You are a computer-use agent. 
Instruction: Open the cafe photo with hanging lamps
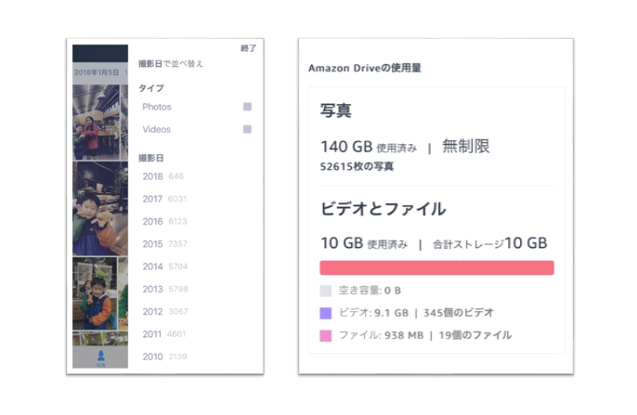tap(97, 123)
